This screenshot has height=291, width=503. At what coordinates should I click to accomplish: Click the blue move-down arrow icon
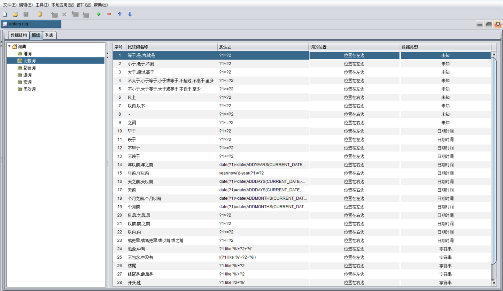[x=130, y=14]
